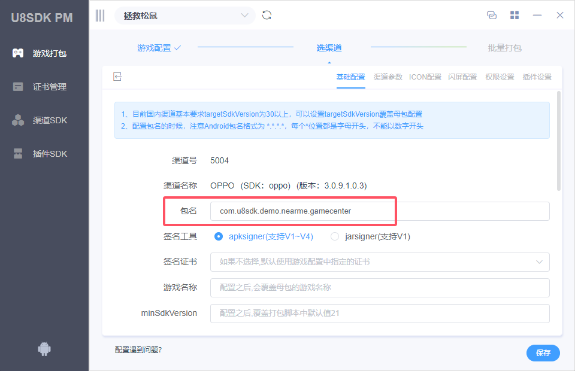Switch to the 闪屏配置 tab
Image resolution: width=575 pixels, height=371 pixels.
(462, 77)
